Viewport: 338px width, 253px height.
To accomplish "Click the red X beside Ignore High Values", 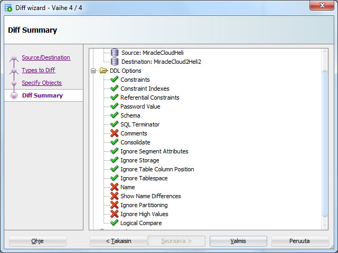I will click(x=114, y=214).
